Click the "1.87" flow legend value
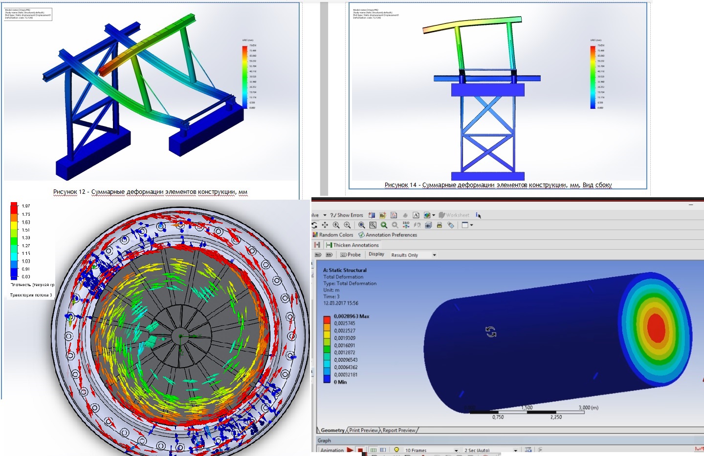 point(26,206)
